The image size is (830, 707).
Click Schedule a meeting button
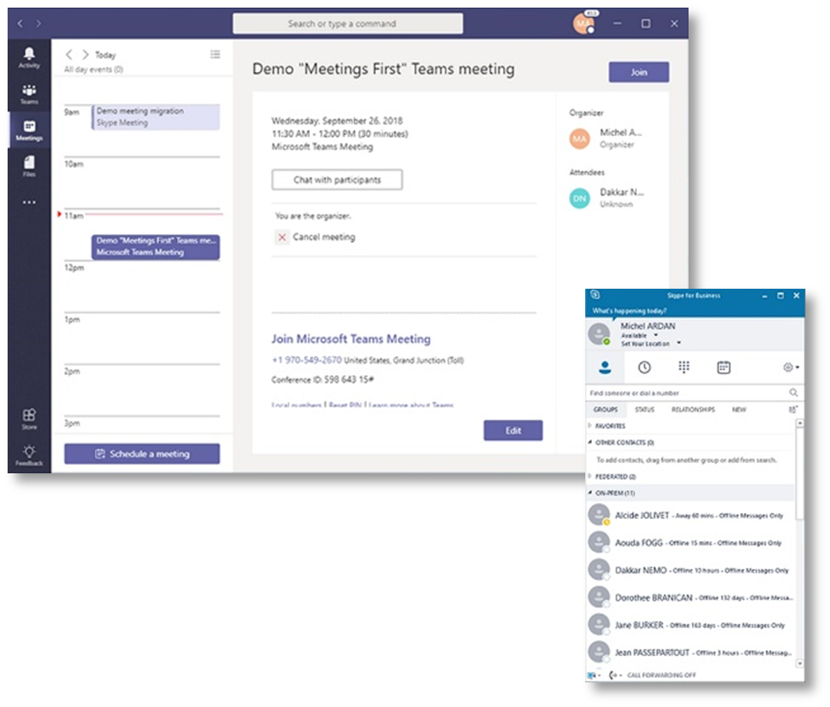click(x=142, y=454)
